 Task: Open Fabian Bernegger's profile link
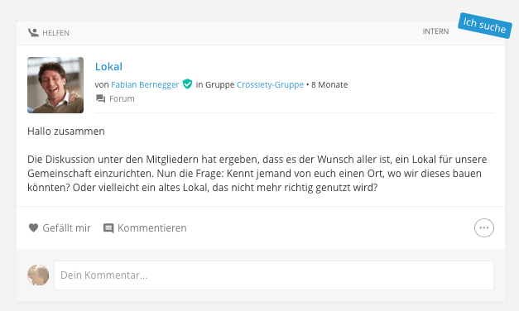145,84
